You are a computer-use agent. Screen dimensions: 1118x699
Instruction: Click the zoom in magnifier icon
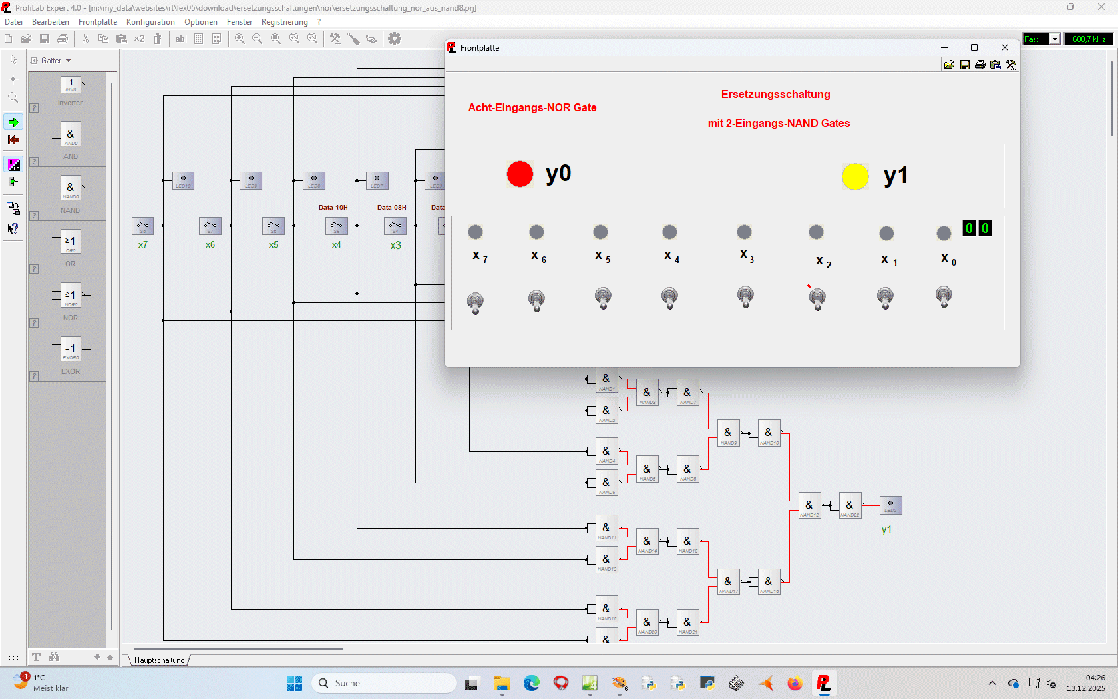click(x=240, y=39)
